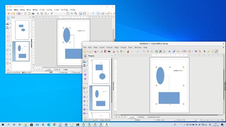The width and height of the screenshot is (226, 127).
Task: Toggle last highlighted toolbar button in front window
Action: click(216, 51)
